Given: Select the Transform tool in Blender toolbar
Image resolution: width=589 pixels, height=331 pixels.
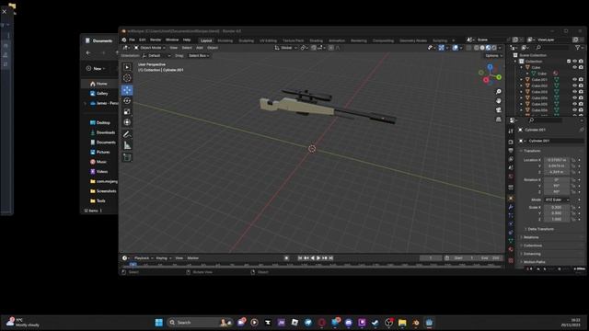Looking at the screenshot, I should pyautogui.click(x=127, y=122).
